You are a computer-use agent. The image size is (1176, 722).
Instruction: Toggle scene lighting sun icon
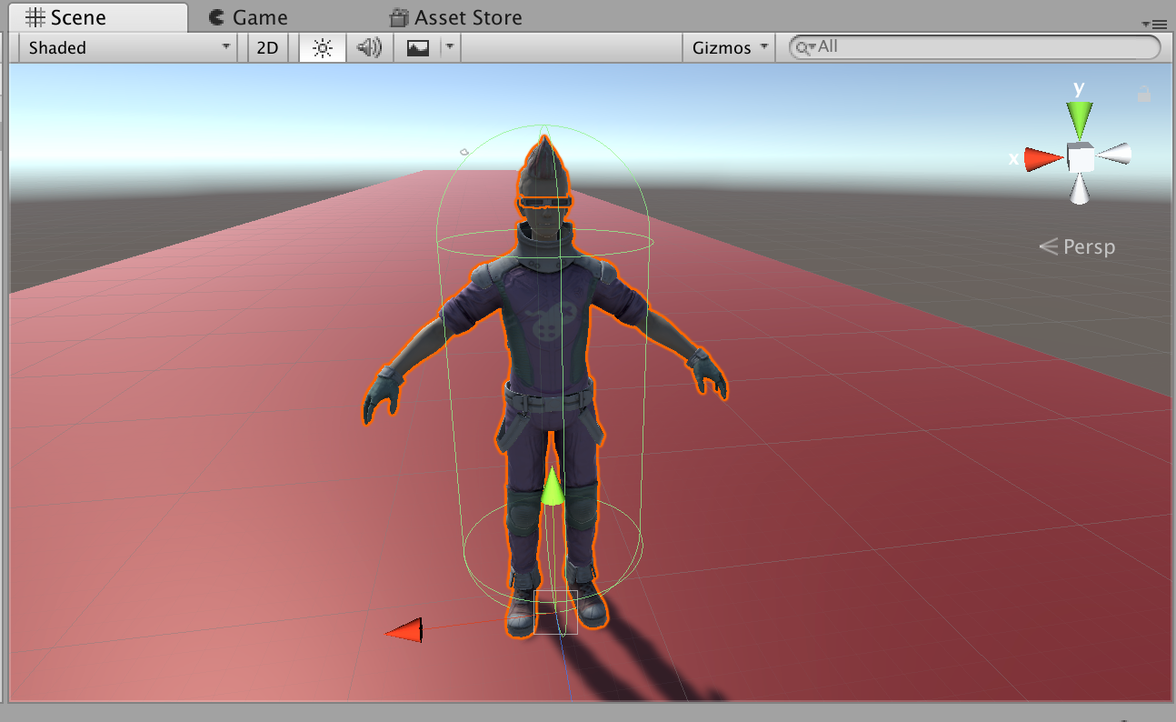tap(323, 48)
